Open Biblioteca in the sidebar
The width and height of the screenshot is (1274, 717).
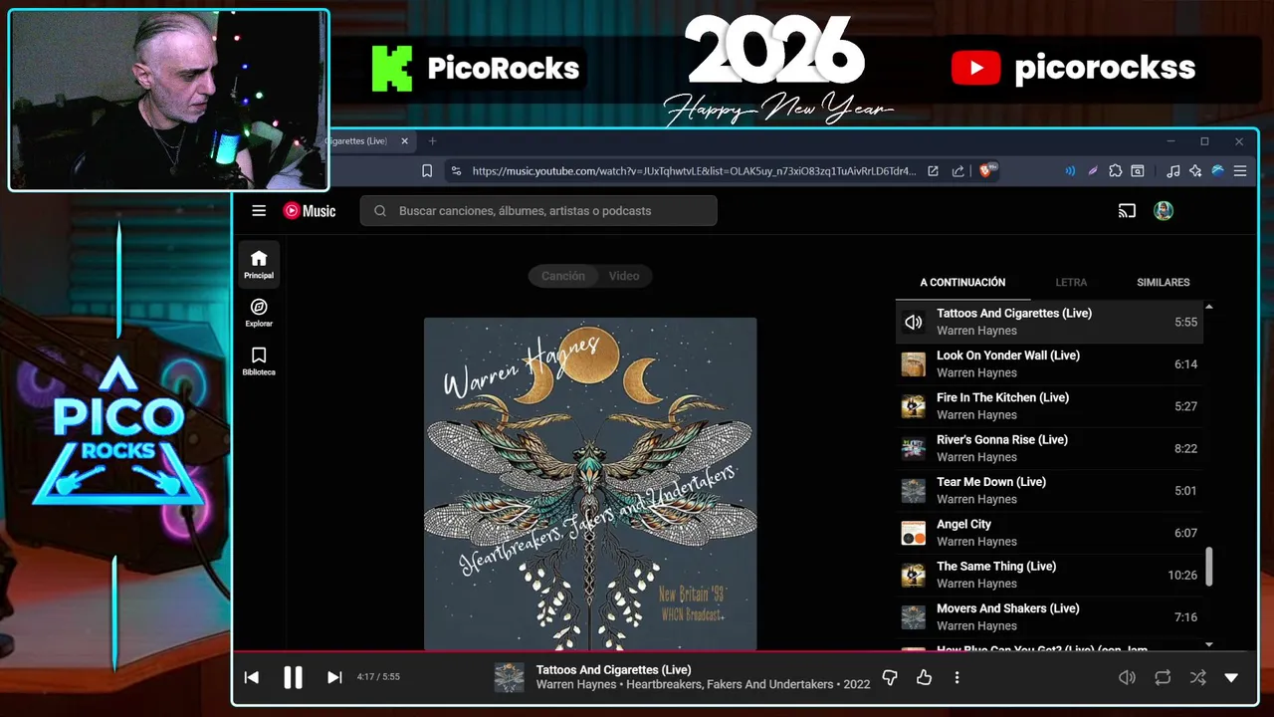click(x=259, y=360)
